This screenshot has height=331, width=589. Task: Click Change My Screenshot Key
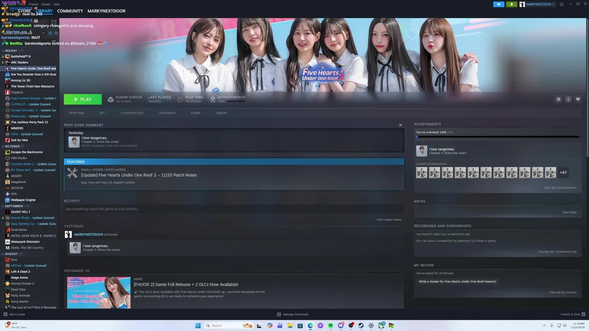pyautogui.click(x=557, y=251)
